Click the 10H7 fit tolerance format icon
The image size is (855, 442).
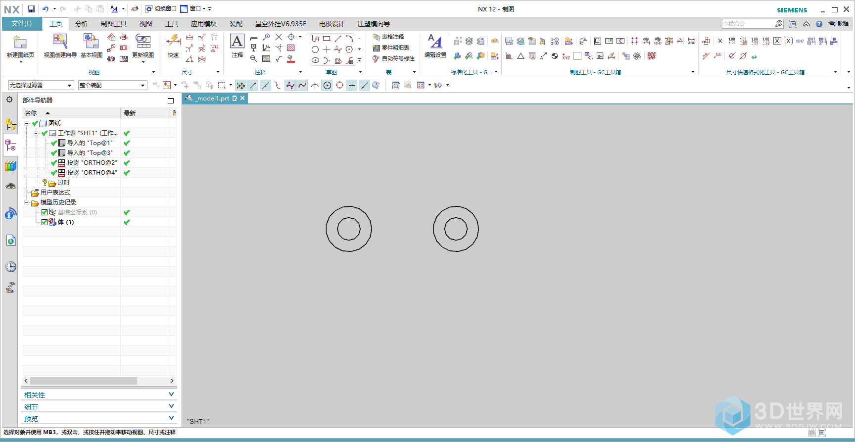(x=800, y=41)
